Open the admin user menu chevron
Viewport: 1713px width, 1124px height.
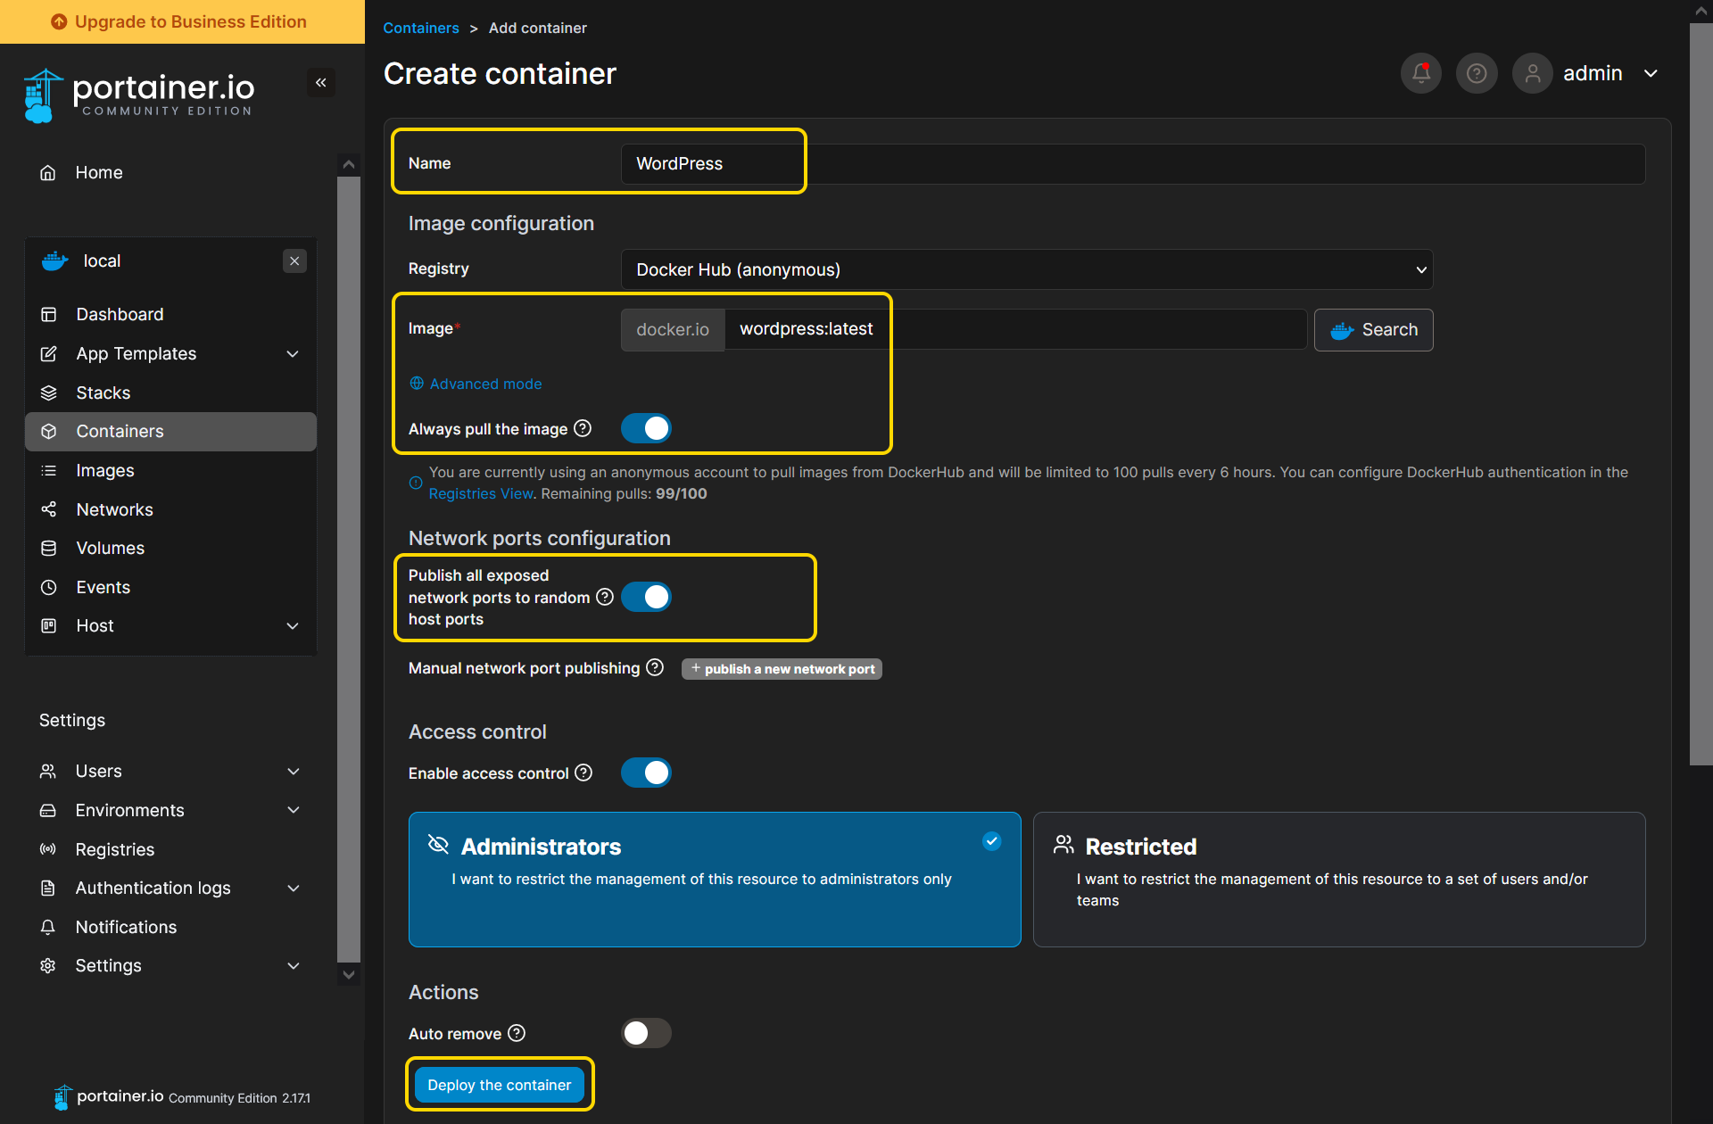1651,73
